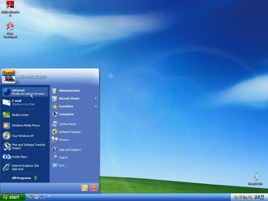Image resolution: width=268 pixels, height=201 pixels.
Task: Click network warning tray icon
Action: pyautogui.click(x=250, y=197)
